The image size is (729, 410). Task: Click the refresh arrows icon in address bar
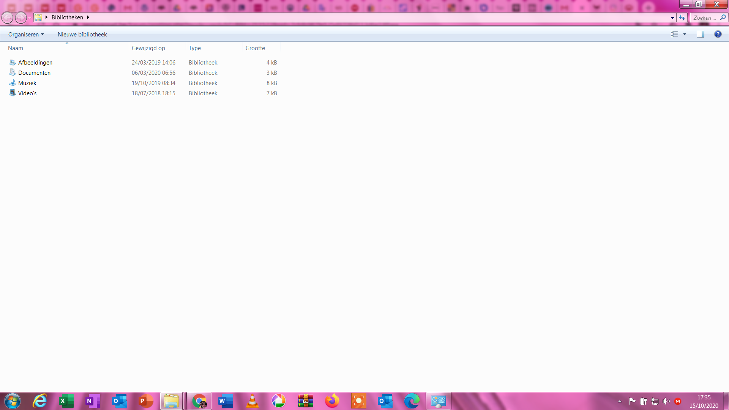click(x=682, y=18)
